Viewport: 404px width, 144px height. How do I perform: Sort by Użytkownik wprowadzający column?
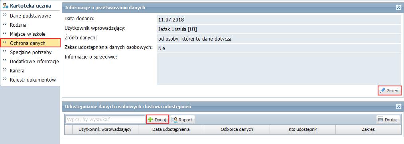pyautogui.click(x=105, y=129)
